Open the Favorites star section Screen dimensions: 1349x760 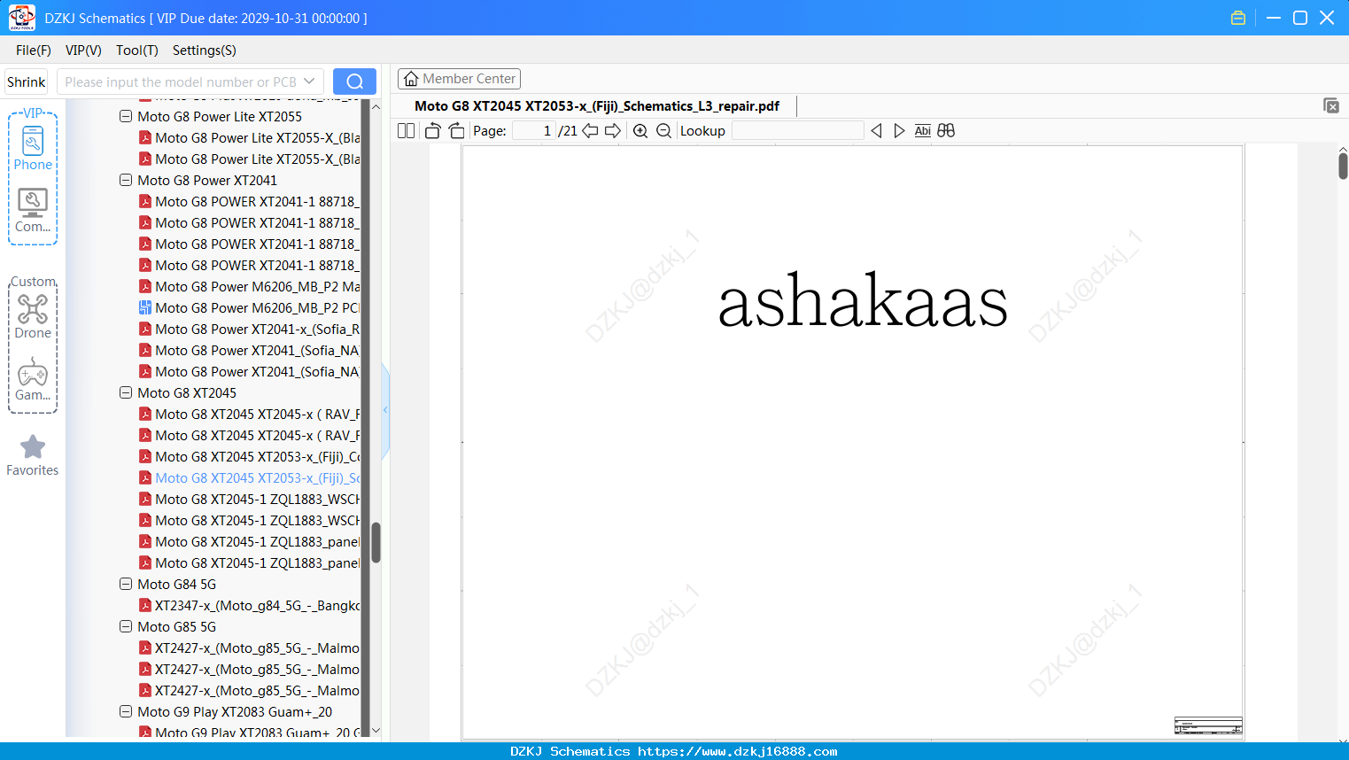click(x=33, y=456)
